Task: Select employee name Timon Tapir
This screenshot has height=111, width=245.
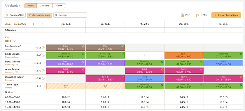Action: [11, 85]
